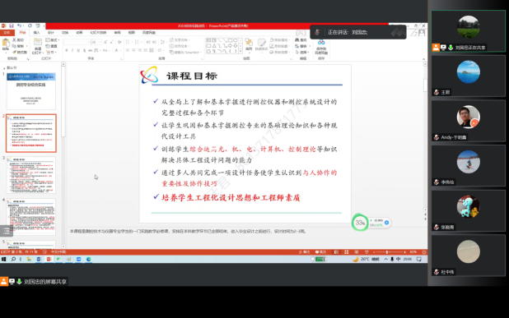
Task: Click the Save icon in the quick access toolbar
Action: 12,26
